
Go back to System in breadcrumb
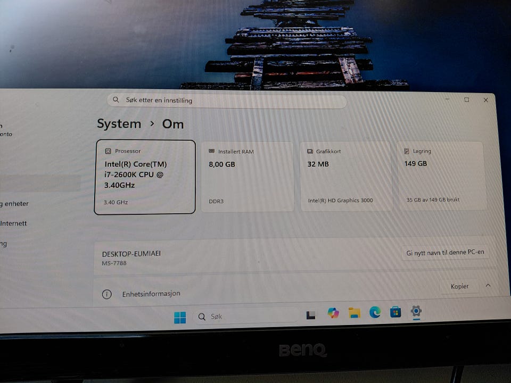tap(119, 124)
